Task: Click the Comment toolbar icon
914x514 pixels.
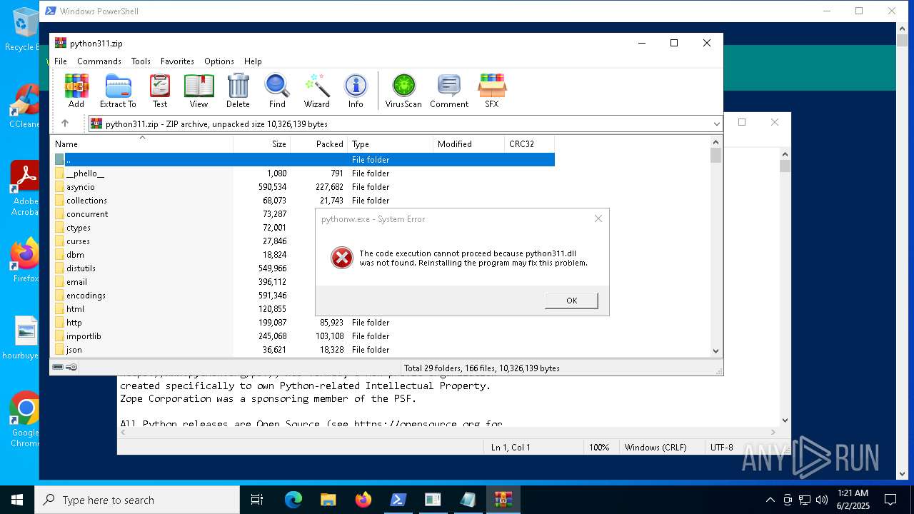Action: pyautogui.click(x=449, y=91)
